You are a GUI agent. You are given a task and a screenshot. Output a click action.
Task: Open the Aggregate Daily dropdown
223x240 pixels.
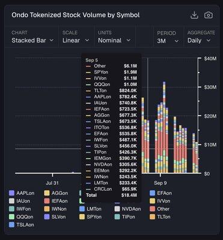pyautogui.click(x=199, y=41)
